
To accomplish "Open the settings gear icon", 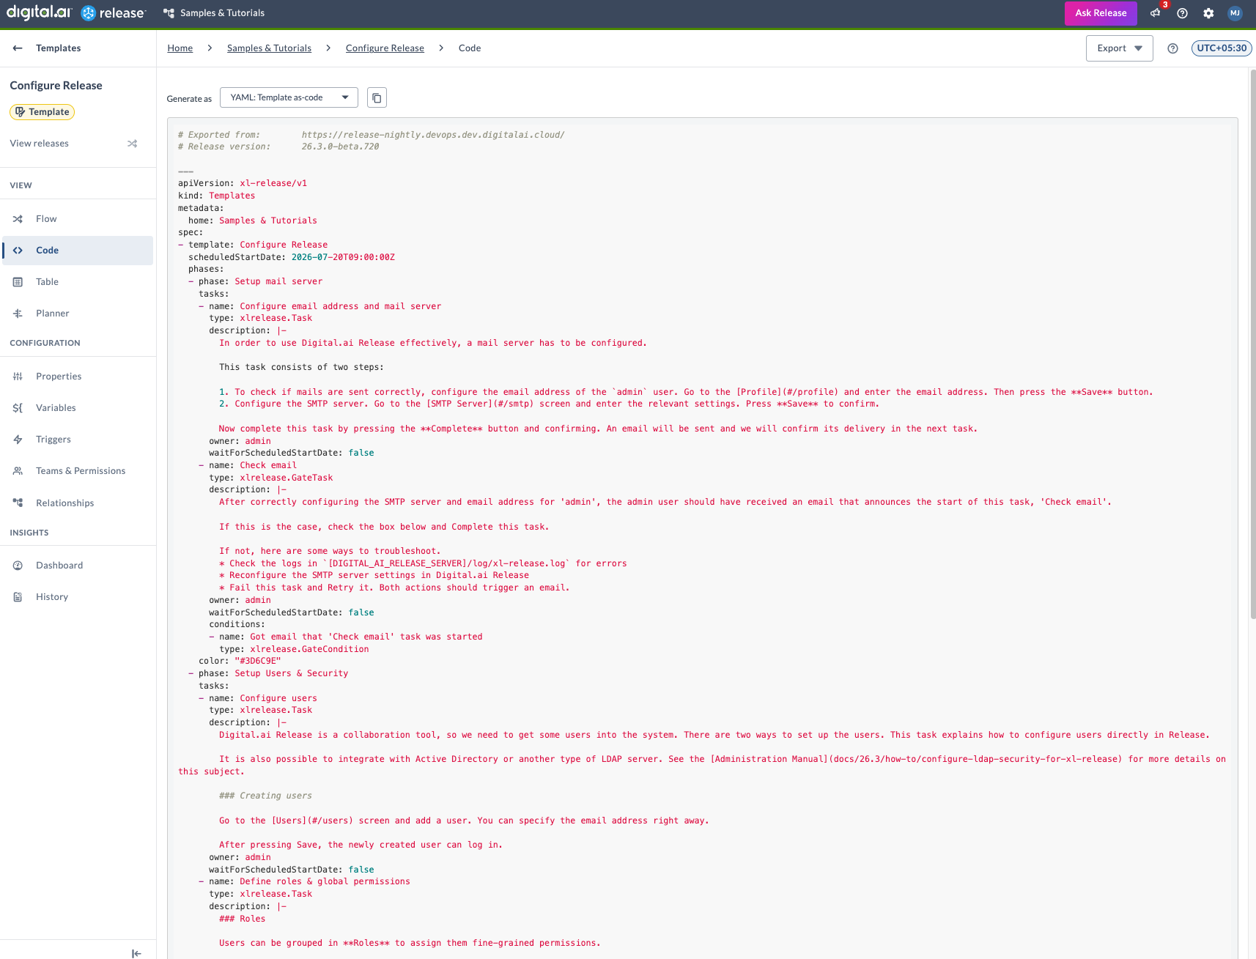I will pyautogui.click(x=1208, y=13).
